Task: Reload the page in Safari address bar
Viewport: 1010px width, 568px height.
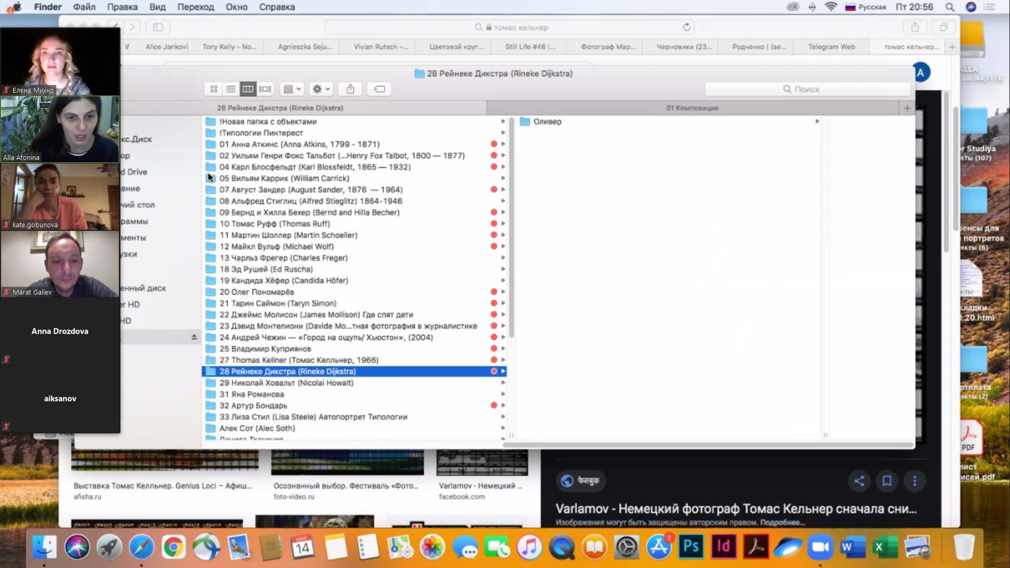Action: [686, 27]
